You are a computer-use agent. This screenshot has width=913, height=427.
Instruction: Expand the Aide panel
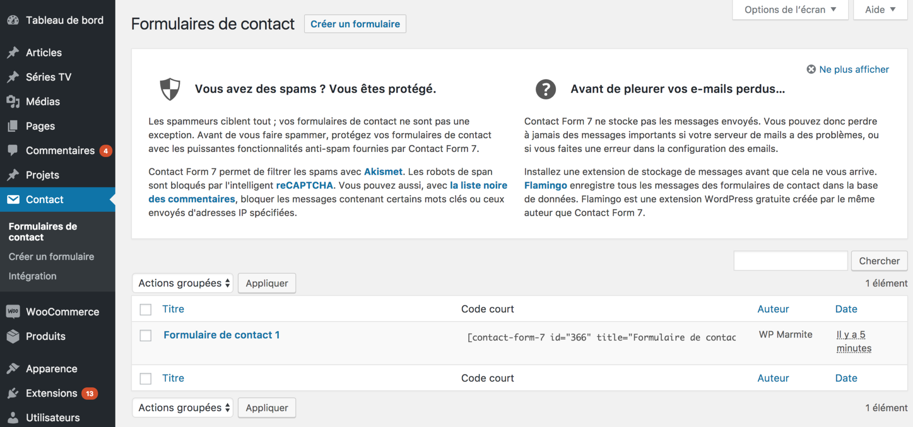(x=879, y=9)
